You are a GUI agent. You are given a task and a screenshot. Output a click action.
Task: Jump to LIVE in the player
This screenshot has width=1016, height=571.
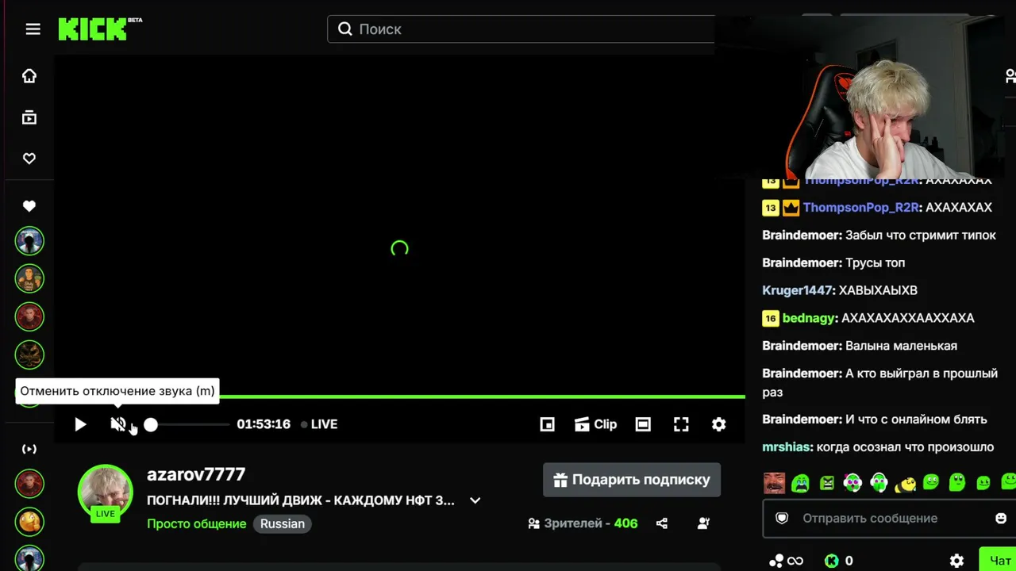(x=319, y=424)
